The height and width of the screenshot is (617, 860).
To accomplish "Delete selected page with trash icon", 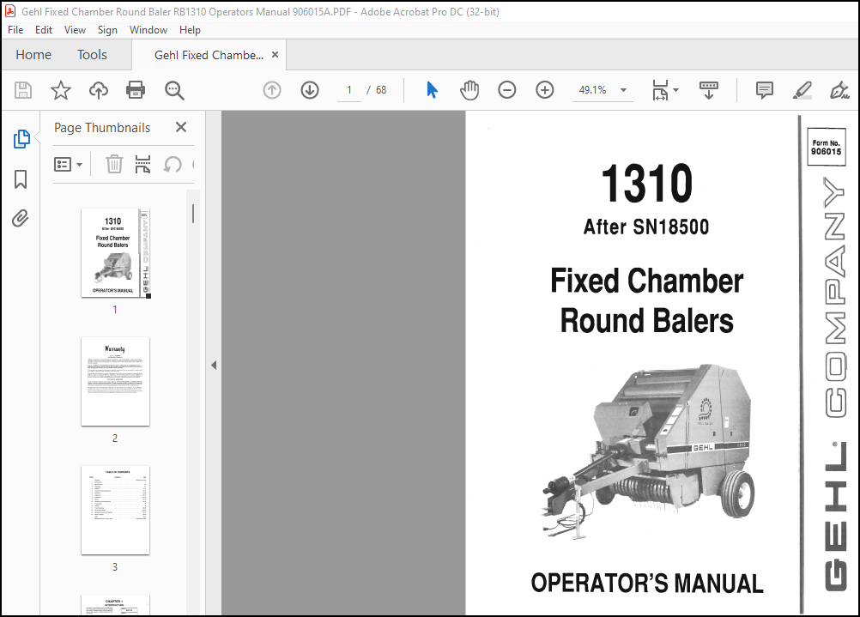I will (114, 164).
